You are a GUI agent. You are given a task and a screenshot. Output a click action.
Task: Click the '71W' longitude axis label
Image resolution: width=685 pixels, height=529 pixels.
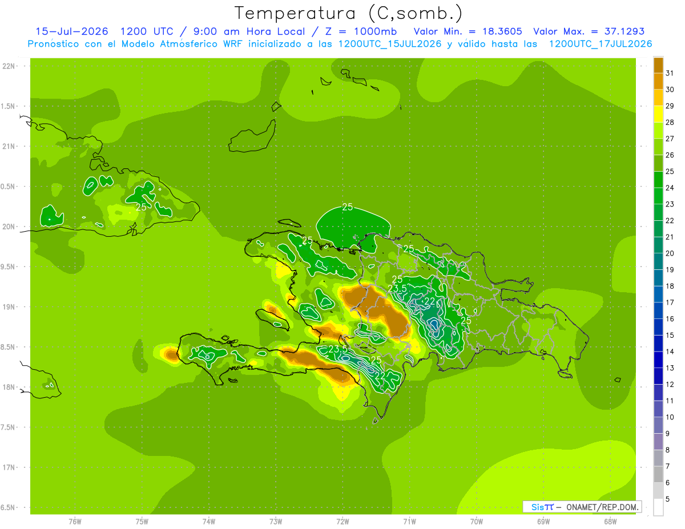[x=410, y=522]
